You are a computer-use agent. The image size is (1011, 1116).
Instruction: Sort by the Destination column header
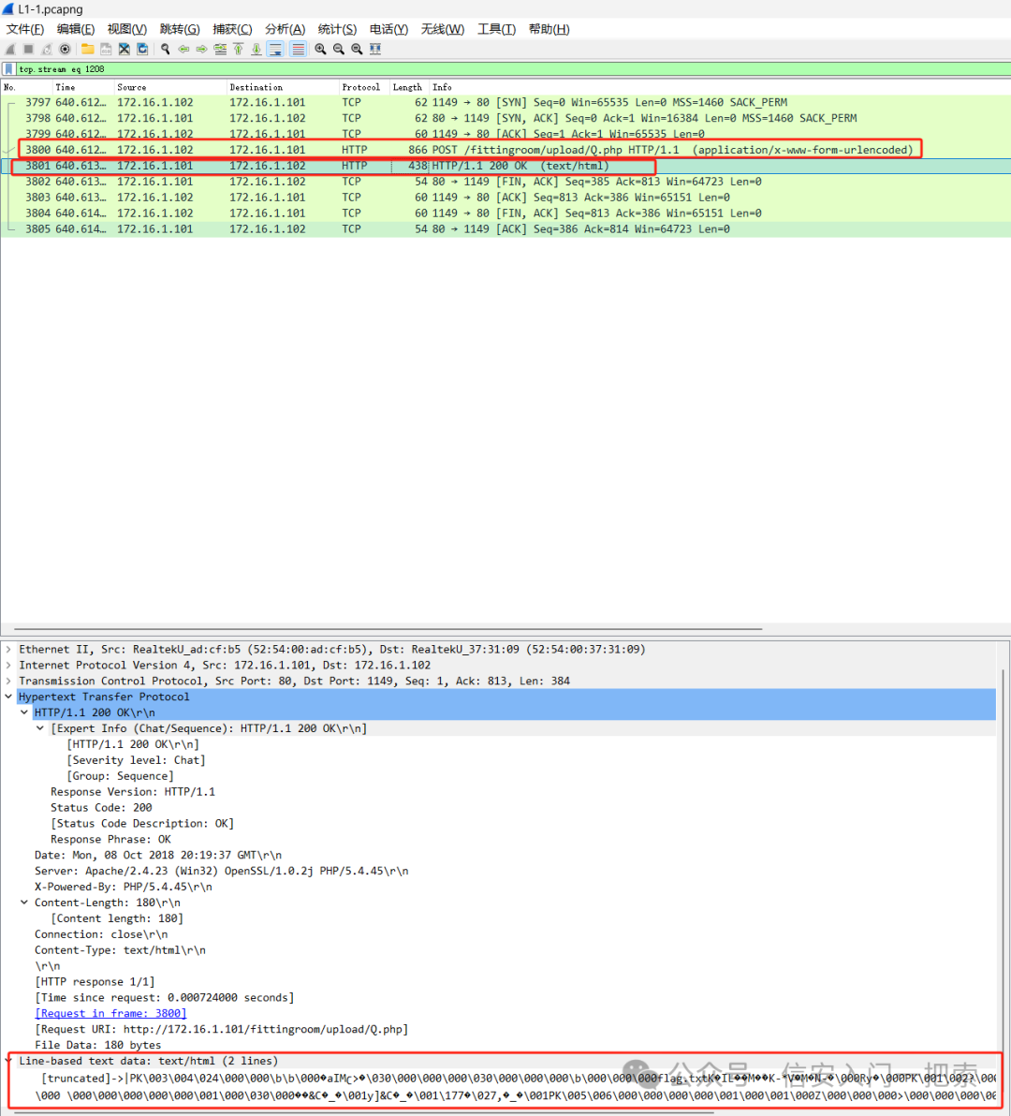click(283, 87)
